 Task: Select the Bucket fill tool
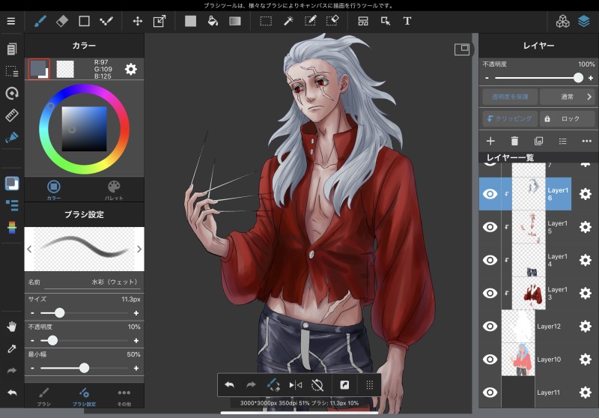coord(213,21)
